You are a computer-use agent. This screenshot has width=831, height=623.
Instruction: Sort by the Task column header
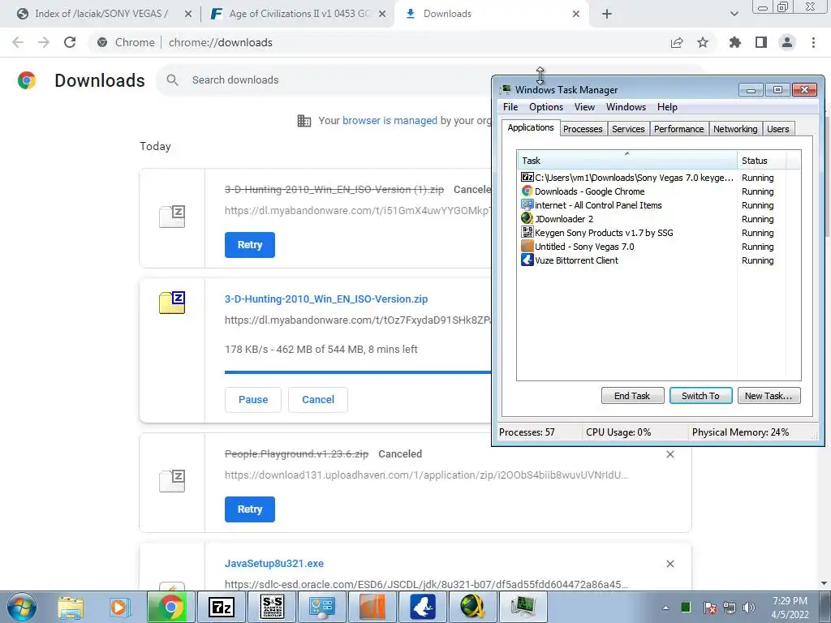coord(627,161)
